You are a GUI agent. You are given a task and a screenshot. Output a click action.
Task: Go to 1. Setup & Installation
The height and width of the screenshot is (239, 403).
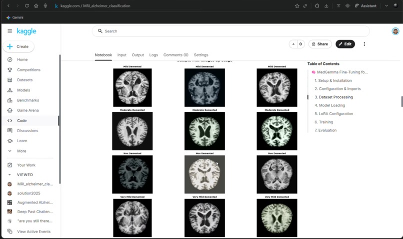(333, 80)
